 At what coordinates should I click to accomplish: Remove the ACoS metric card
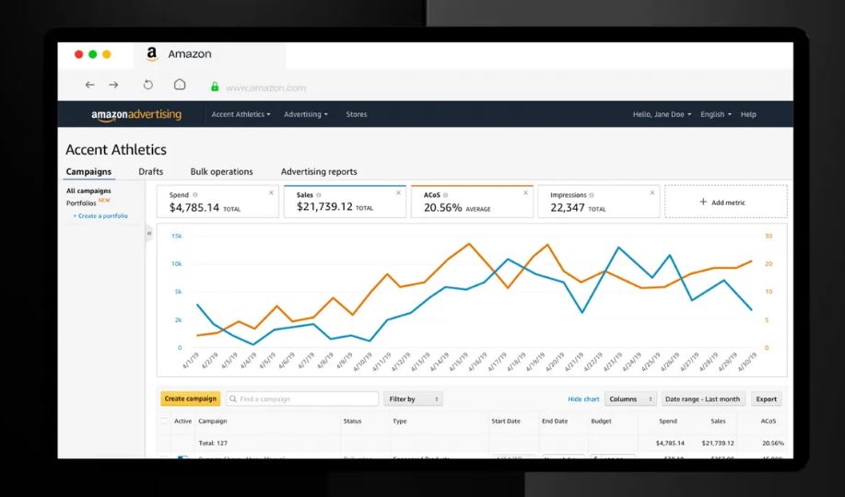coord(525,192)
